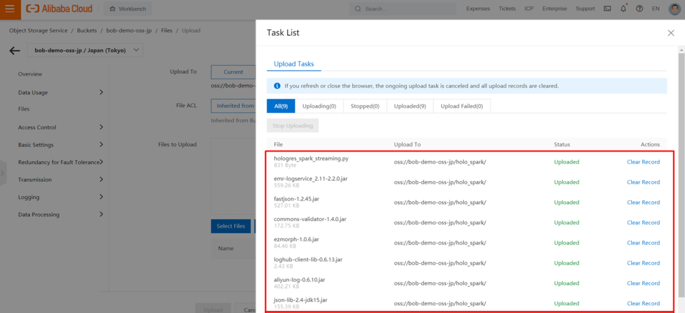Clear Record for emr-logservice_2.11-2.2.0.jar

(643, 182)
